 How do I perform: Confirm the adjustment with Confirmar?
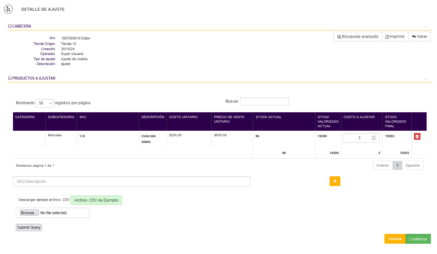(418, 239)
